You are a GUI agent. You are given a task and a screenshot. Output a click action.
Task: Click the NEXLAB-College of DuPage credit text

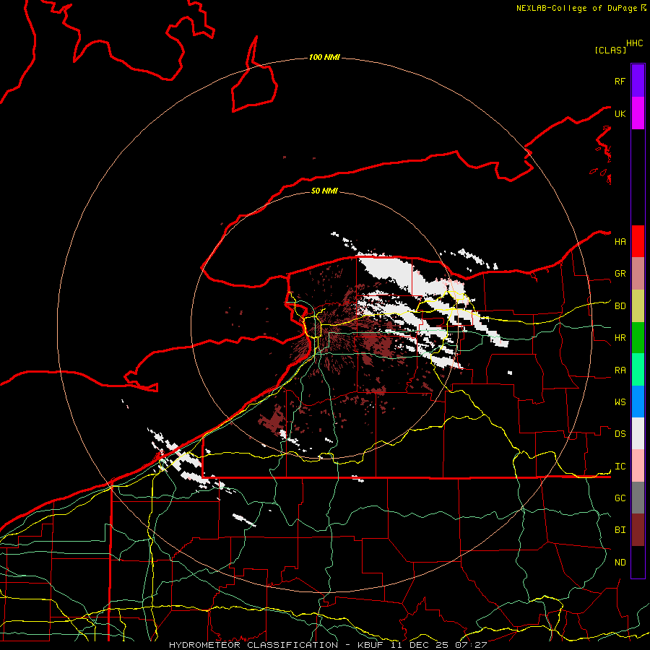pyautogui.click(x=578, y=8)
